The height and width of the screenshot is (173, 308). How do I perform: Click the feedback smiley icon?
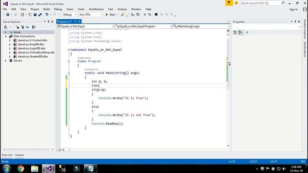(x=236, y=3)
